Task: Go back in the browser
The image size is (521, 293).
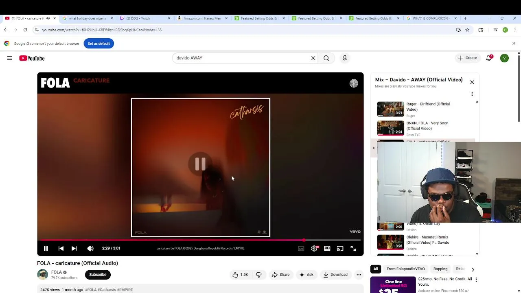Action: (6, 30)
